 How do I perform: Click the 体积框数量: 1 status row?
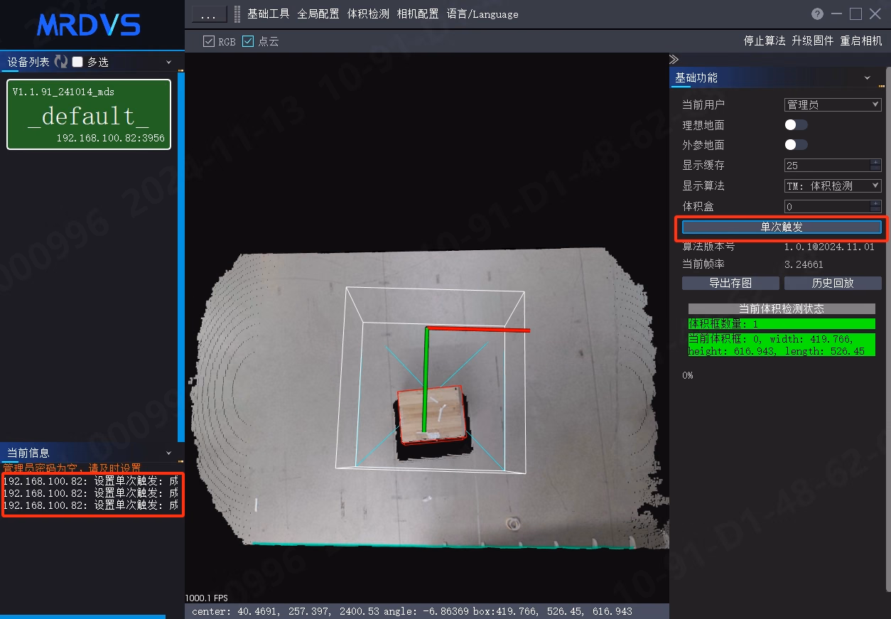point(782,324)
